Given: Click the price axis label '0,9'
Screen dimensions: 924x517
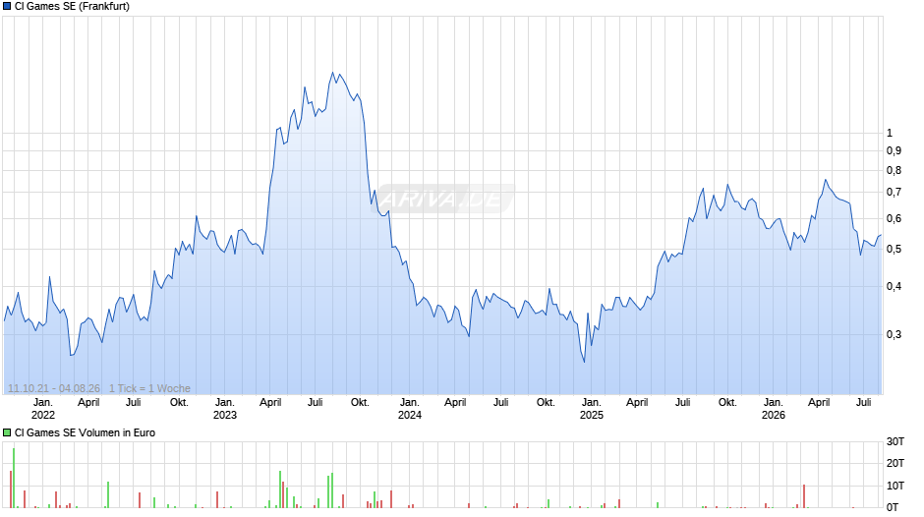Looking at the screenshot, I should click(894, 151).
